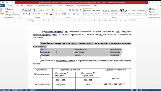Toggle bold (Ж) formatting
Screen dimensions: 161x91
[x=24, y=14]
